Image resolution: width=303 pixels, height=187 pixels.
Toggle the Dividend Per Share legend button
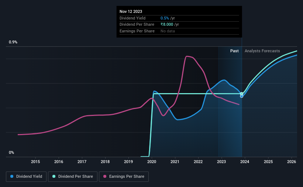[x=73, y=177]
